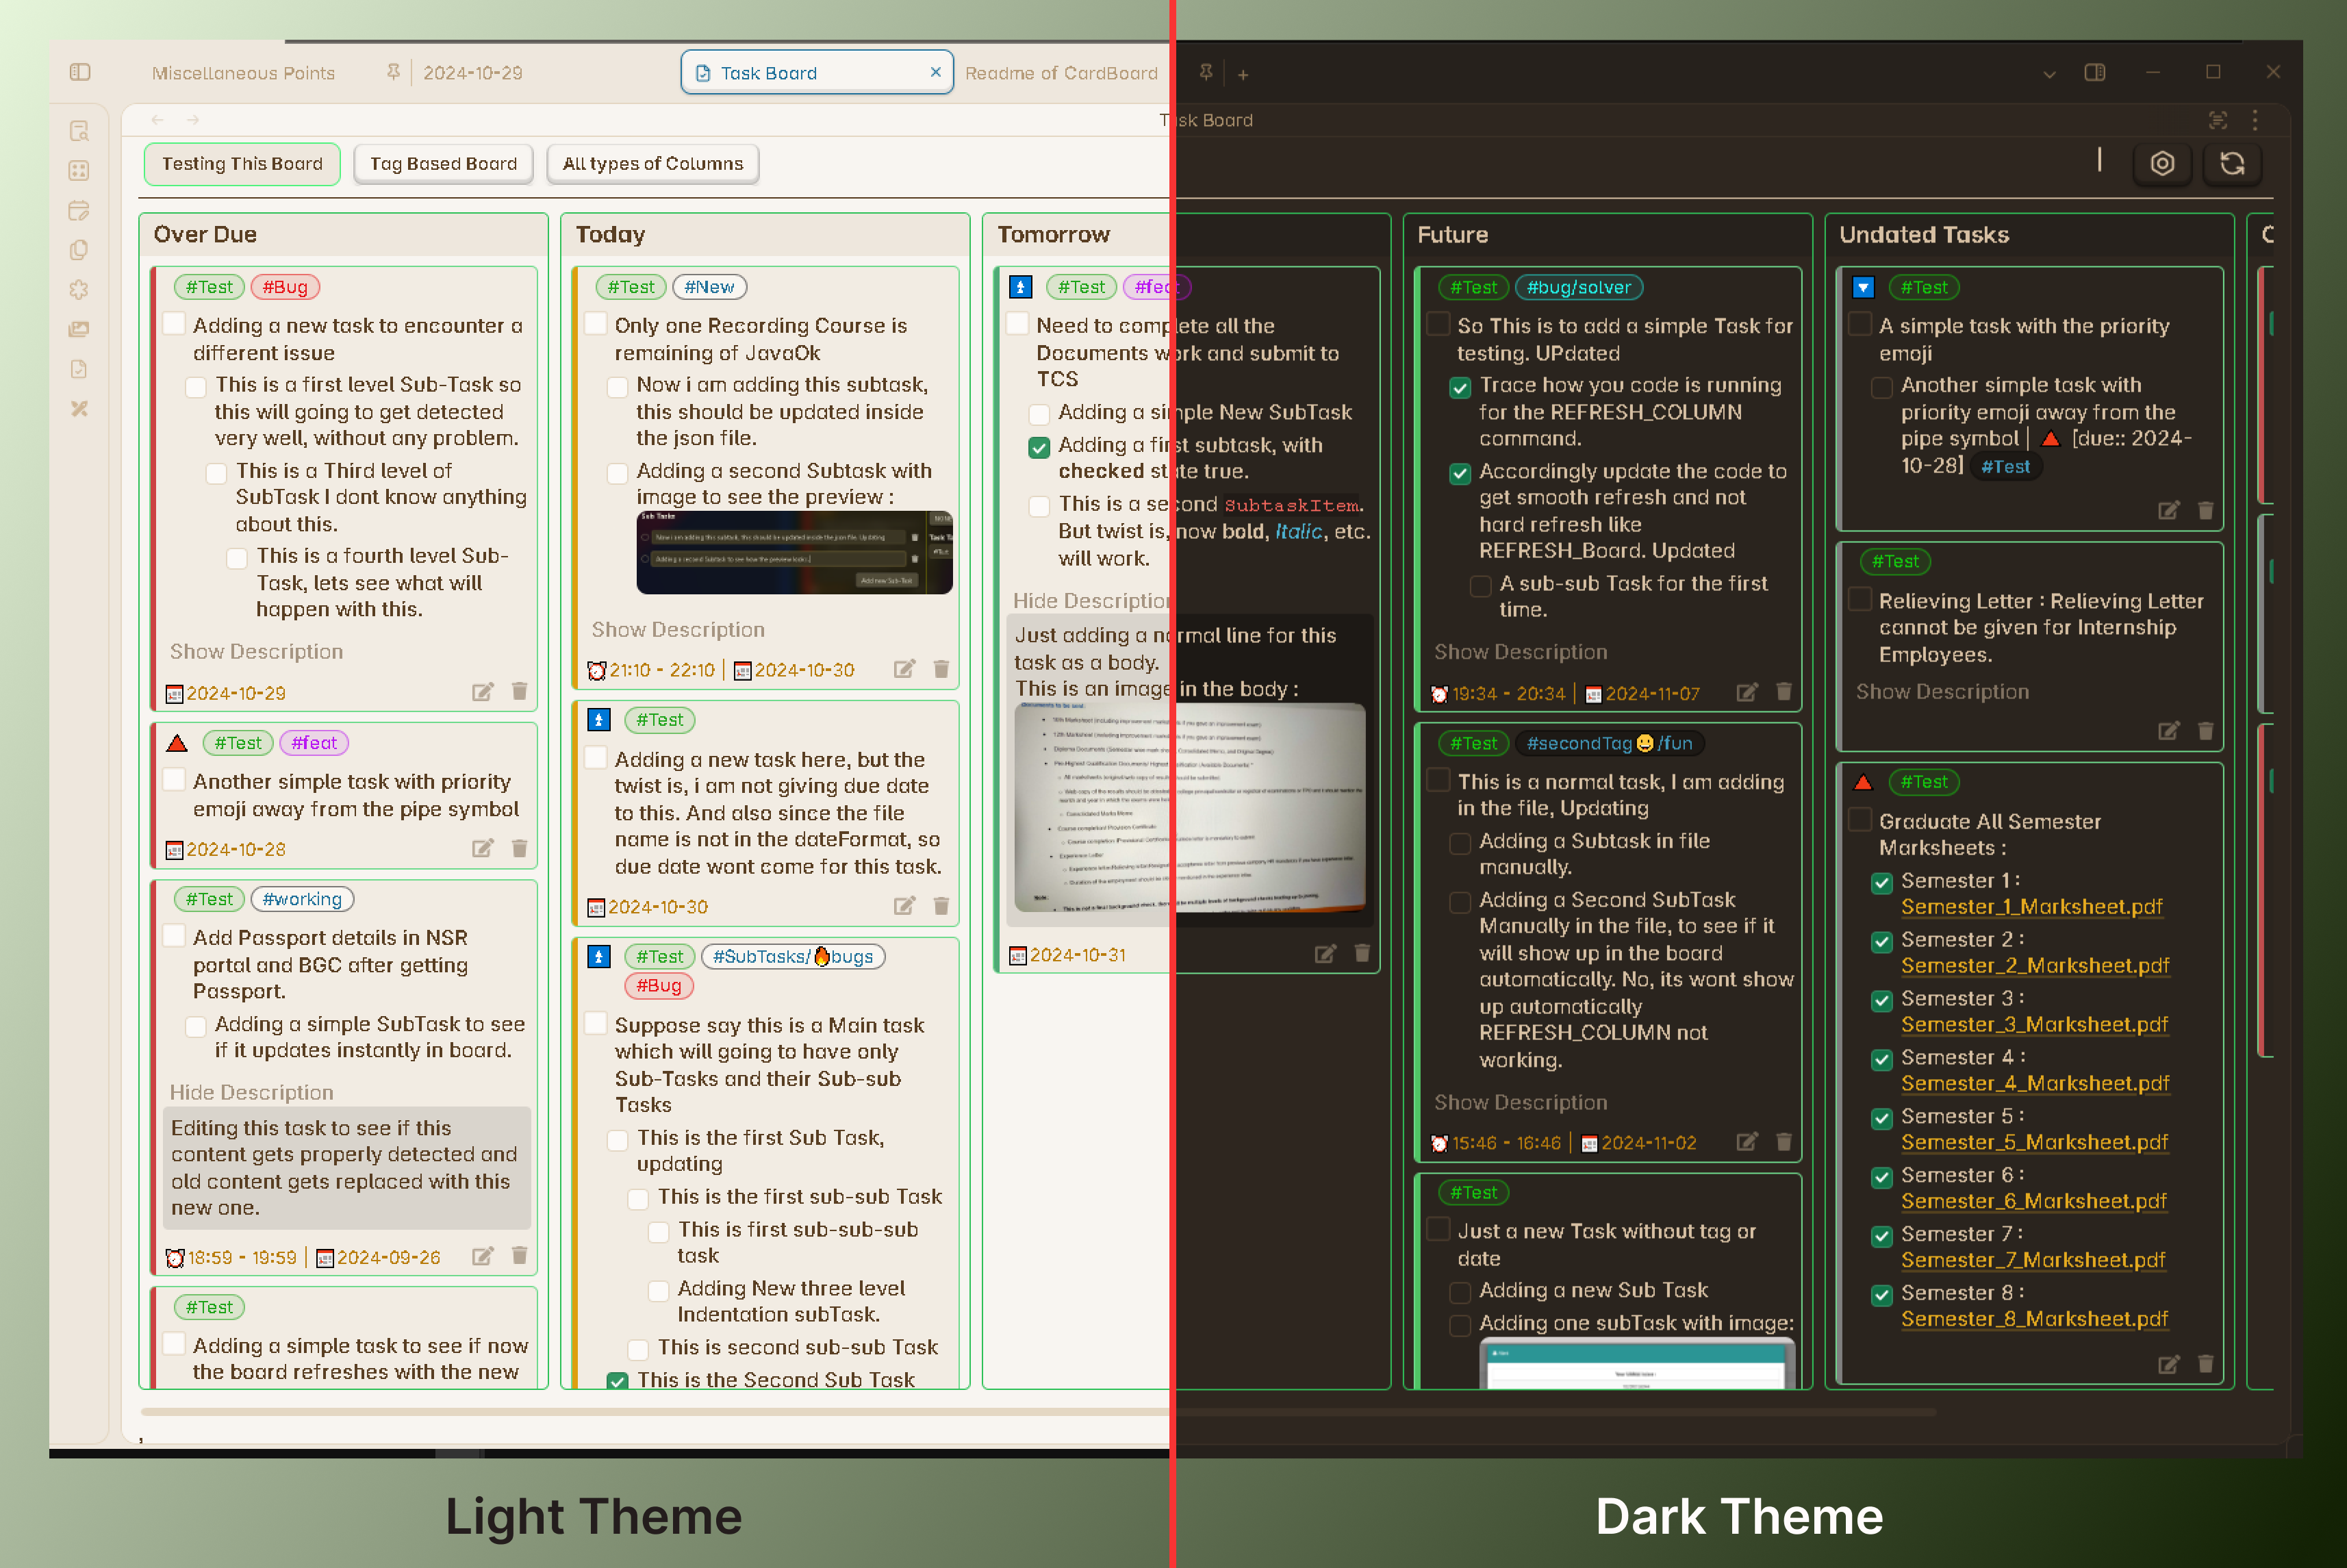Image resolution: width=2347 pixels, height=1568 pixels.
Task: Delete the card dated 2024-10-28
Action: point(520,848)
